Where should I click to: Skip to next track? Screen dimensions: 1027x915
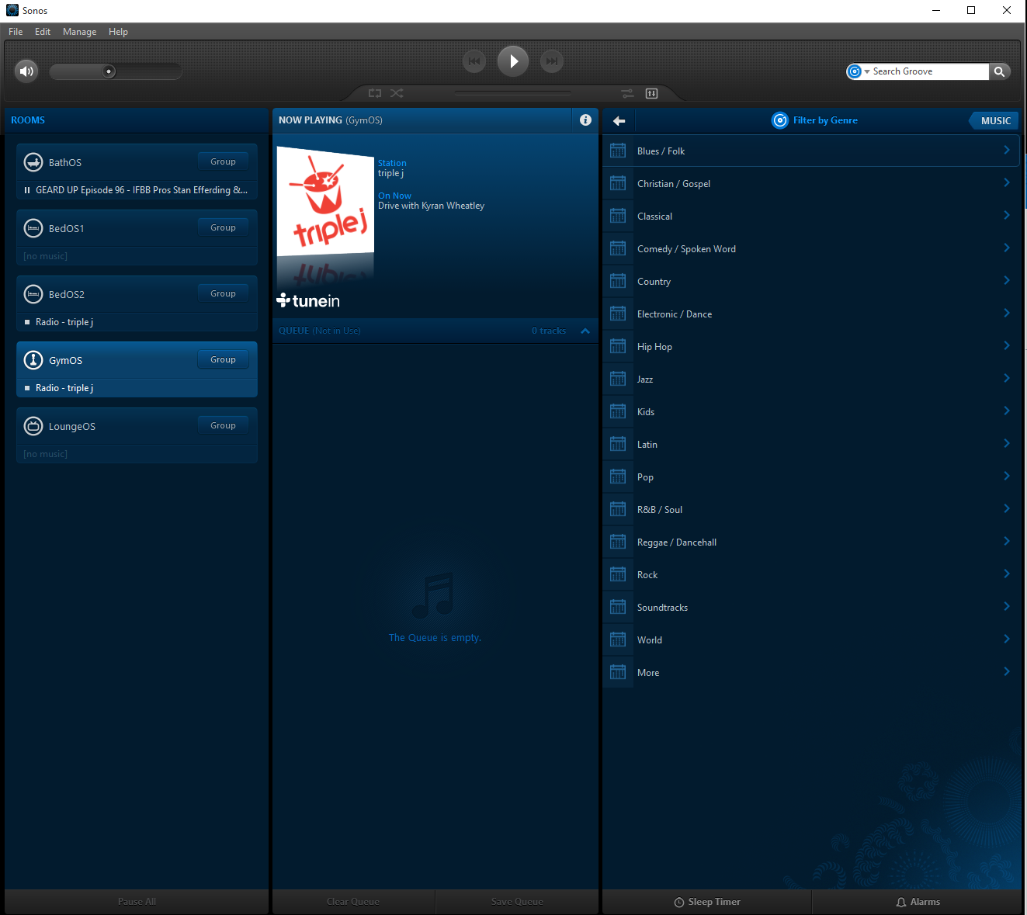[552, 61]
